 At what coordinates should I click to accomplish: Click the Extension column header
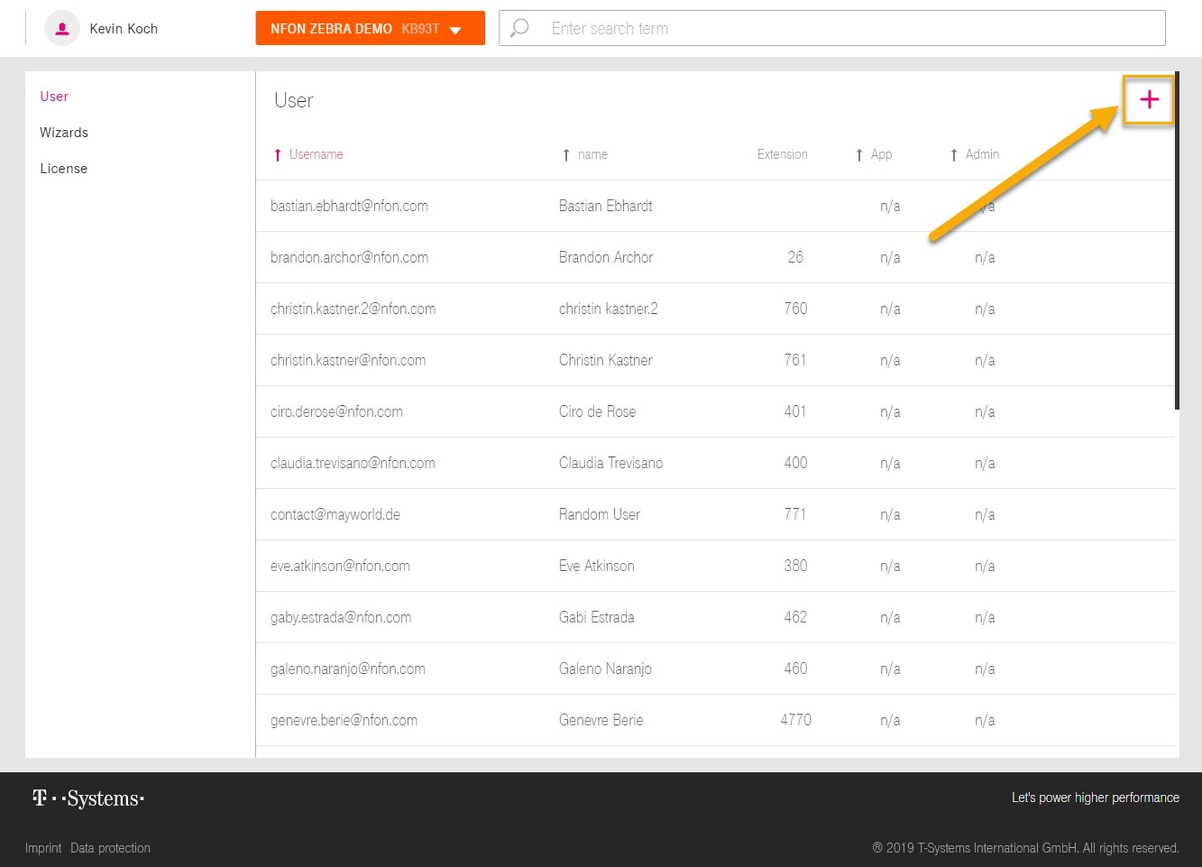[782, 155]
